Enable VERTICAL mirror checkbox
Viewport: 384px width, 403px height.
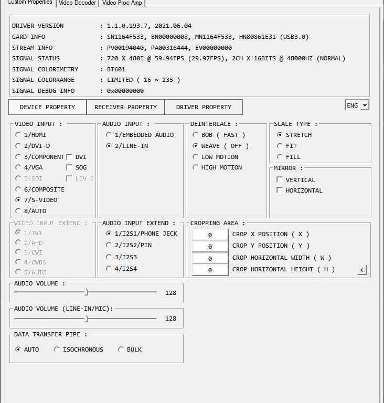280,180
